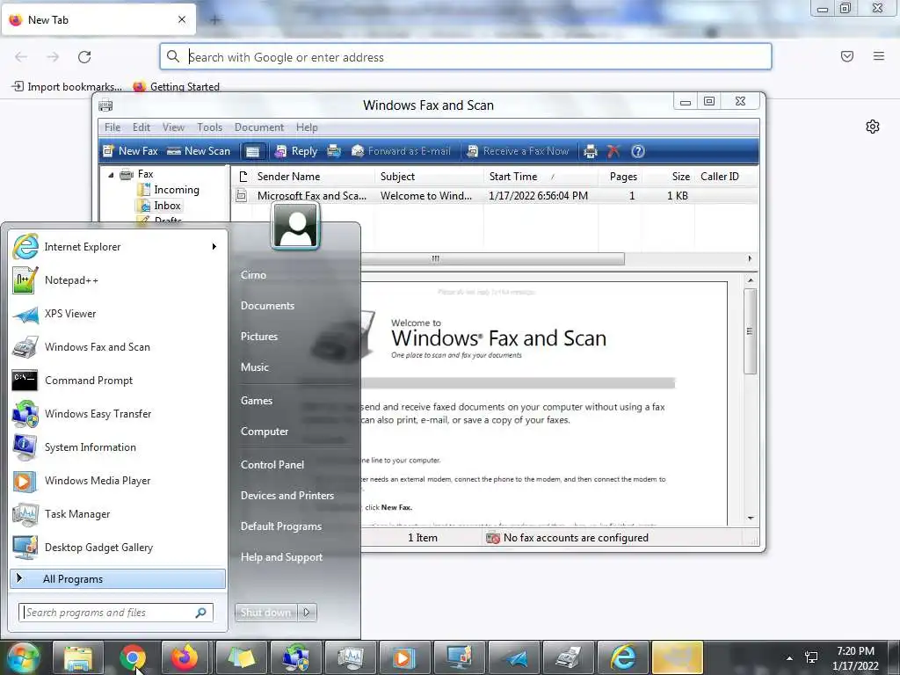The image size is (900, 675).
Task: Click New Scan in the toolbar
Action: (x=199, y=151)
